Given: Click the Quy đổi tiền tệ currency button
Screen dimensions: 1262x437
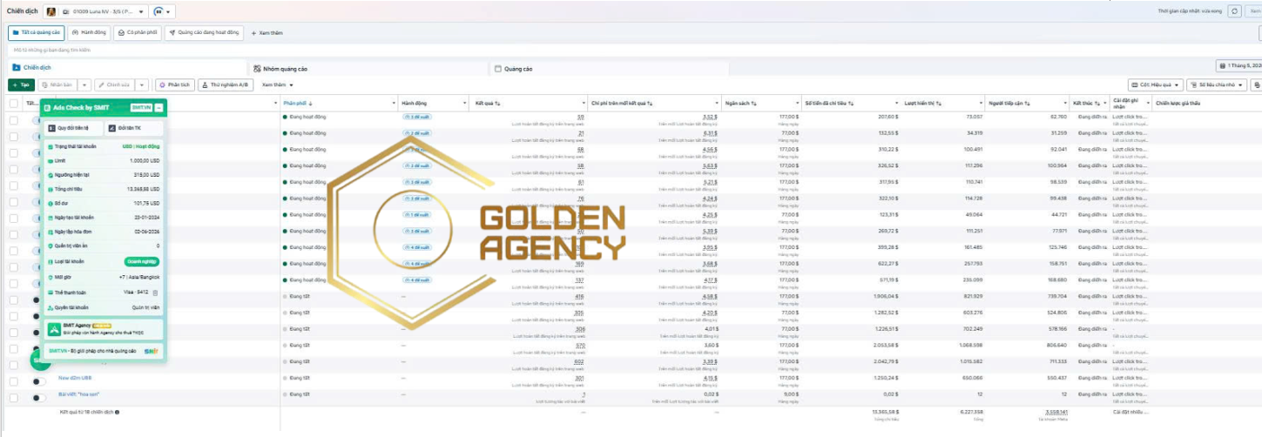Looking at the screenshot, I should click(72, 128).
